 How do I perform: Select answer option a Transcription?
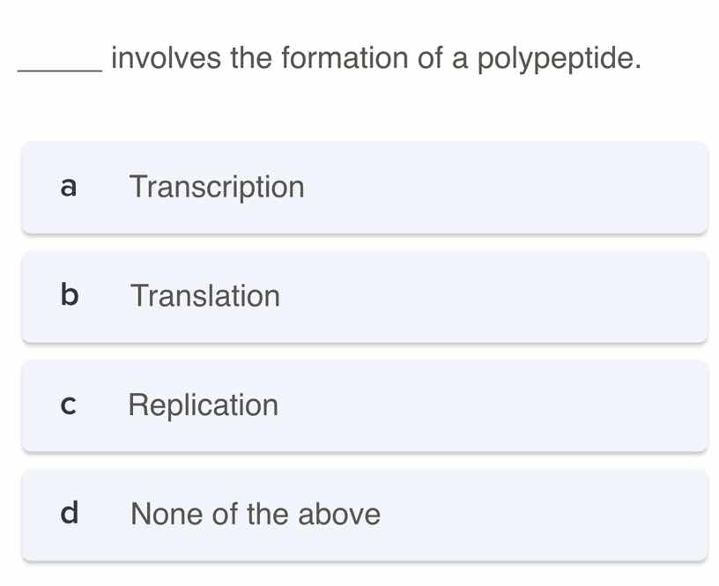click(x=364, y=187)
